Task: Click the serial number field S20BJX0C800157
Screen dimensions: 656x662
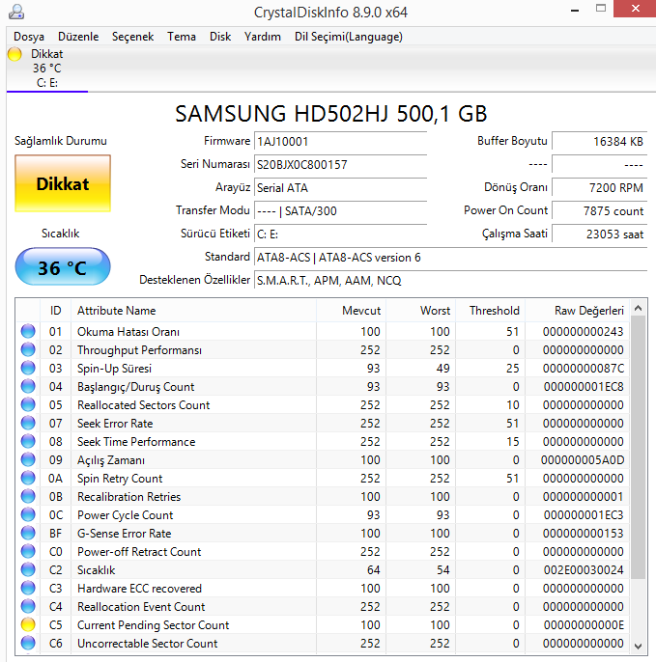Action: (x=339, y=165)
